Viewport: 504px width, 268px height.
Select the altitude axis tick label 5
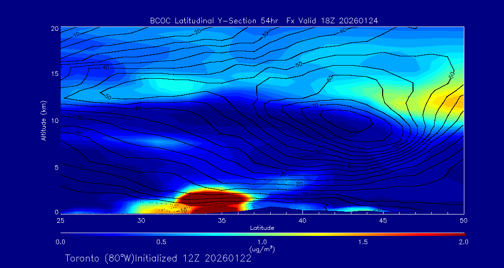coord(56,167)
